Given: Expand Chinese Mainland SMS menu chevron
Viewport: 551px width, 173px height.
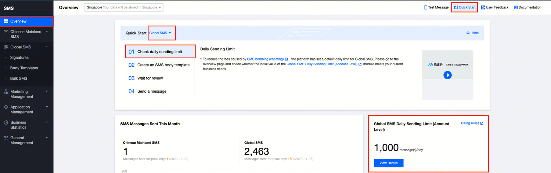Looking at the screenshot, I should pyautogui.click(x=47, y=32).
